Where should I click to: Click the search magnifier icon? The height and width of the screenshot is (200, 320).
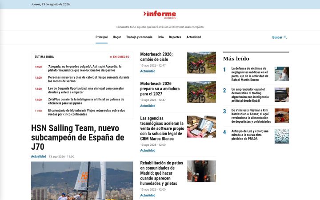pos(285,37)
